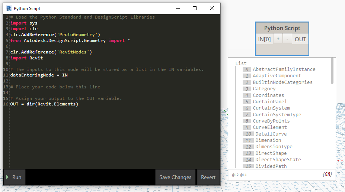Close the Python Script editor window
The width and height of the screenshot is (345, 192).
click(212, 8)
